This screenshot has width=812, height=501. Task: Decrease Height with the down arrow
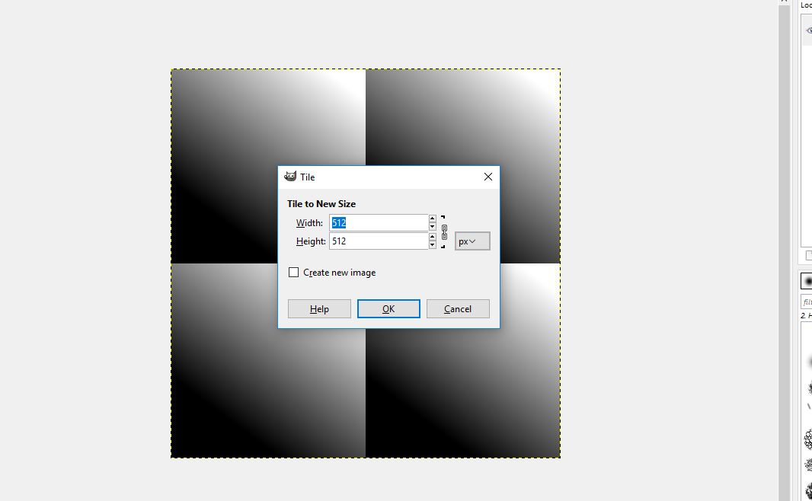(433, 245)
